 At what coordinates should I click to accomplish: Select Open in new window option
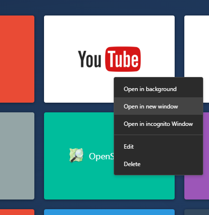(x=158, y=107)
